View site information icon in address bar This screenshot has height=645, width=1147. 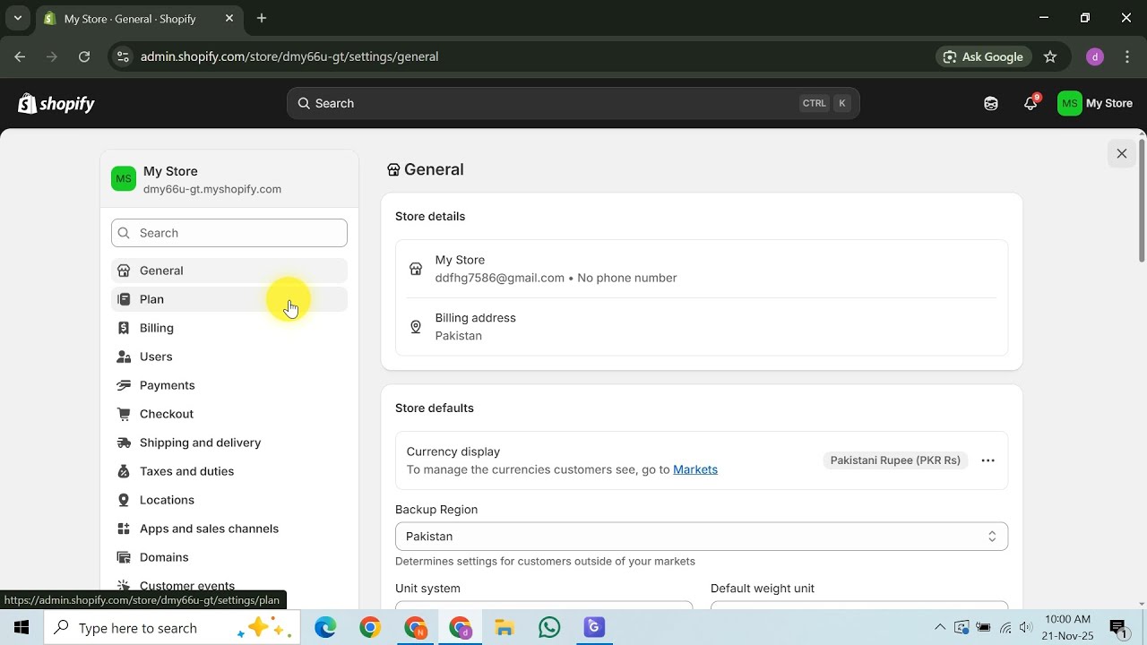tap(124, 56)
